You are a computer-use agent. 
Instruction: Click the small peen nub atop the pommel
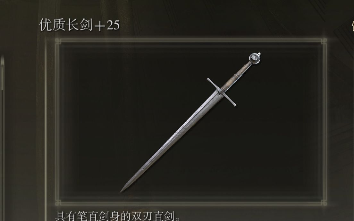pyautogui.click(x=259, y=54)
